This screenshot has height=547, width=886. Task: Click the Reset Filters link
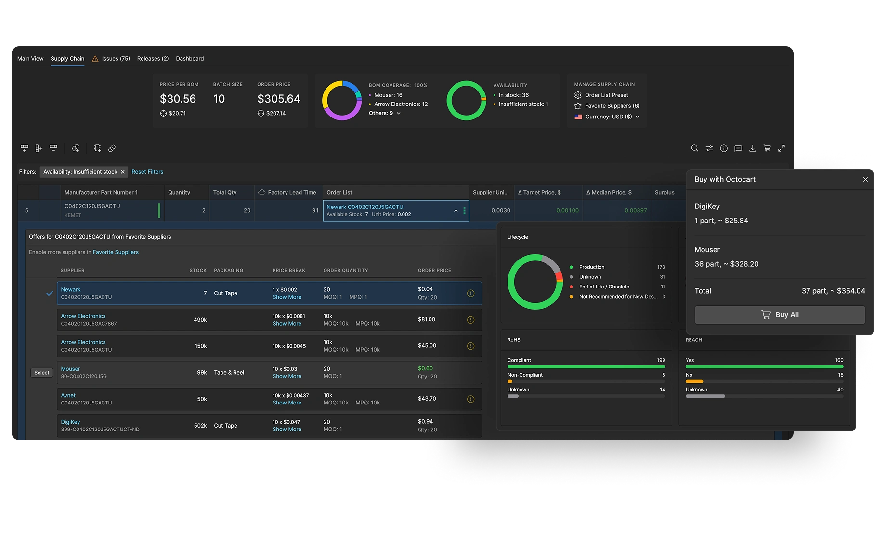[x=147, y=172]
